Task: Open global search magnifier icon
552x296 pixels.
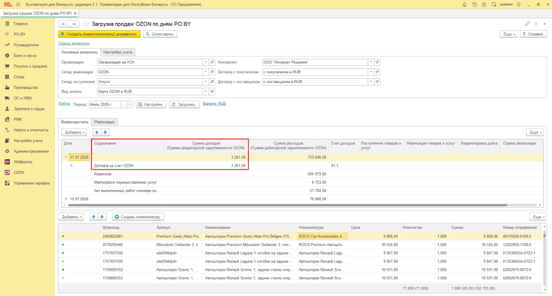Action: (x=494, y=4)
